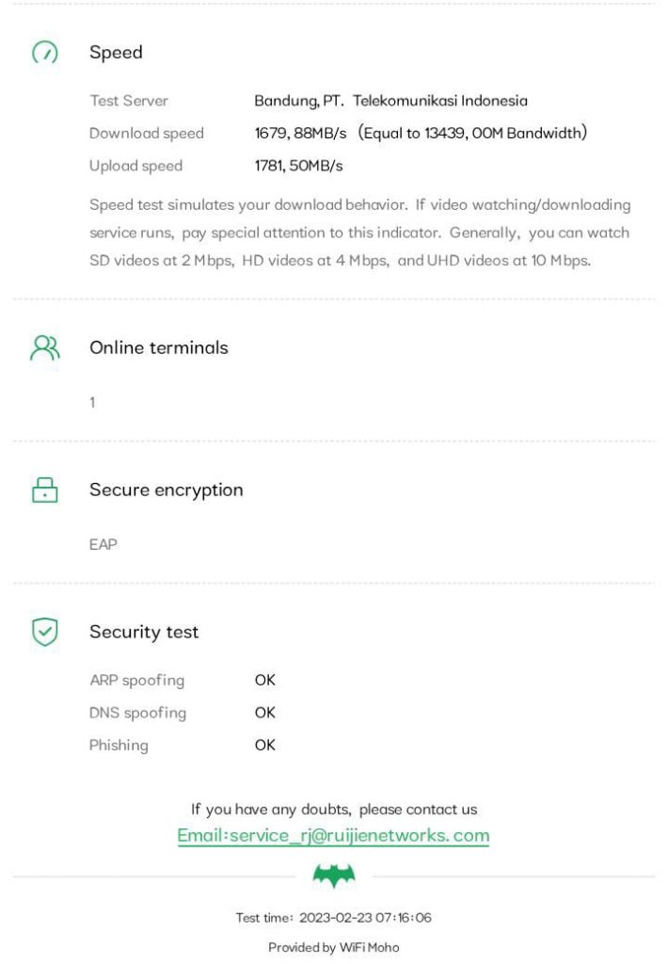Select the Online terminals heading
Screen dimensions: 668x964
pos(158,347)
